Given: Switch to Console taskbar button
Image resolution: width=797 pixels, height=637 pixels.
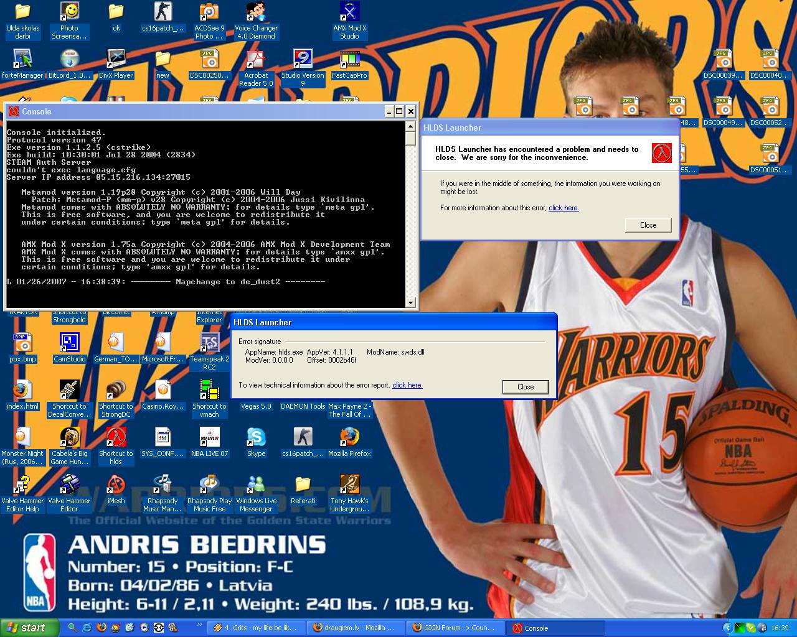Looking at the screenshot, I should [x=555, y=628].
